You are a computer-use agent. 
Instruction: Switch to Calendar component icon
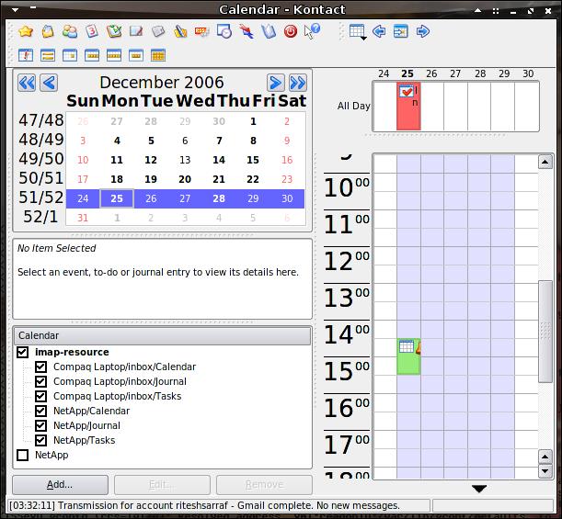pos(92,31)
